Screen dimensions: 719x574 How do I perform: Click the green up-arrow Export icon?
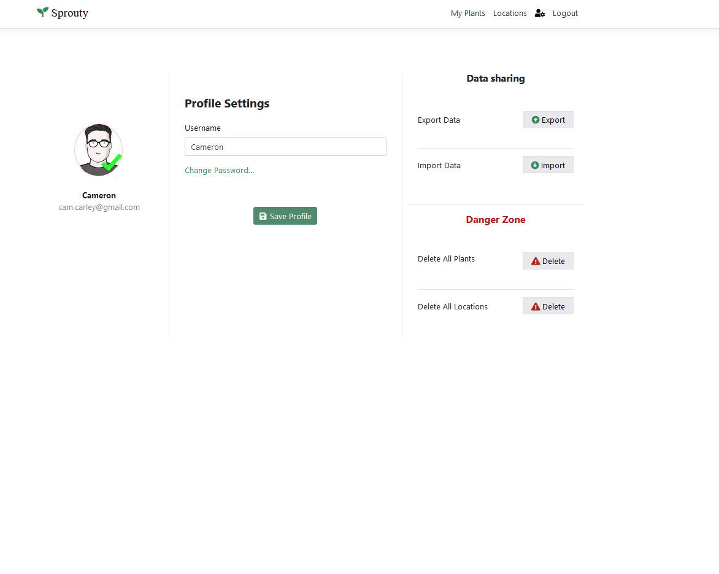point(536,120)
